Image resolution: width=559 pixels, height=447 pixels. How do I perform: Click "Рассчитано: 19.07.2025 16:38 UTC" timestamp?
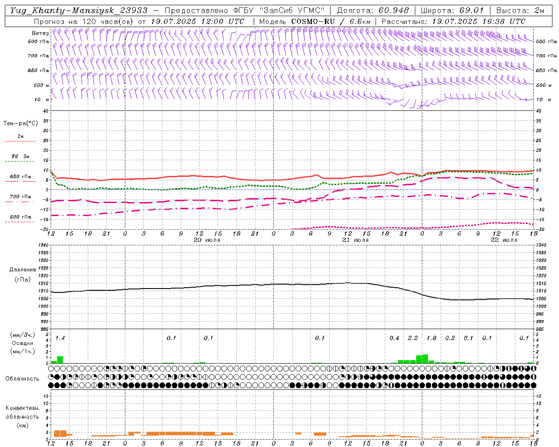(453, 21)
